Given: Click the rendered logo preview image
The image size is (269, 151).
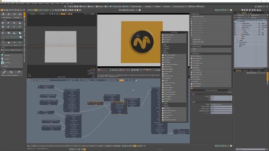Looking at the screenshot, I should pyautogui.click(x=142, y=42).
